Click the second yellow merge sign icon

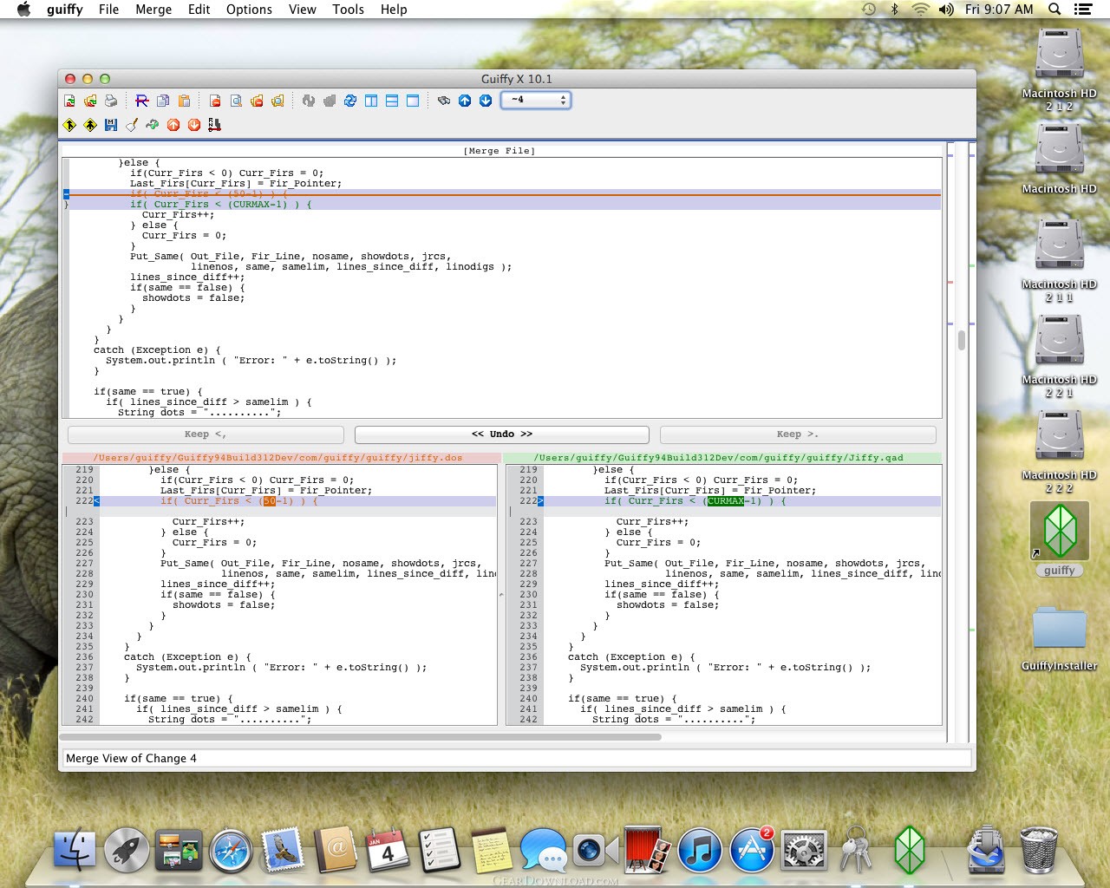pos(90,125)
